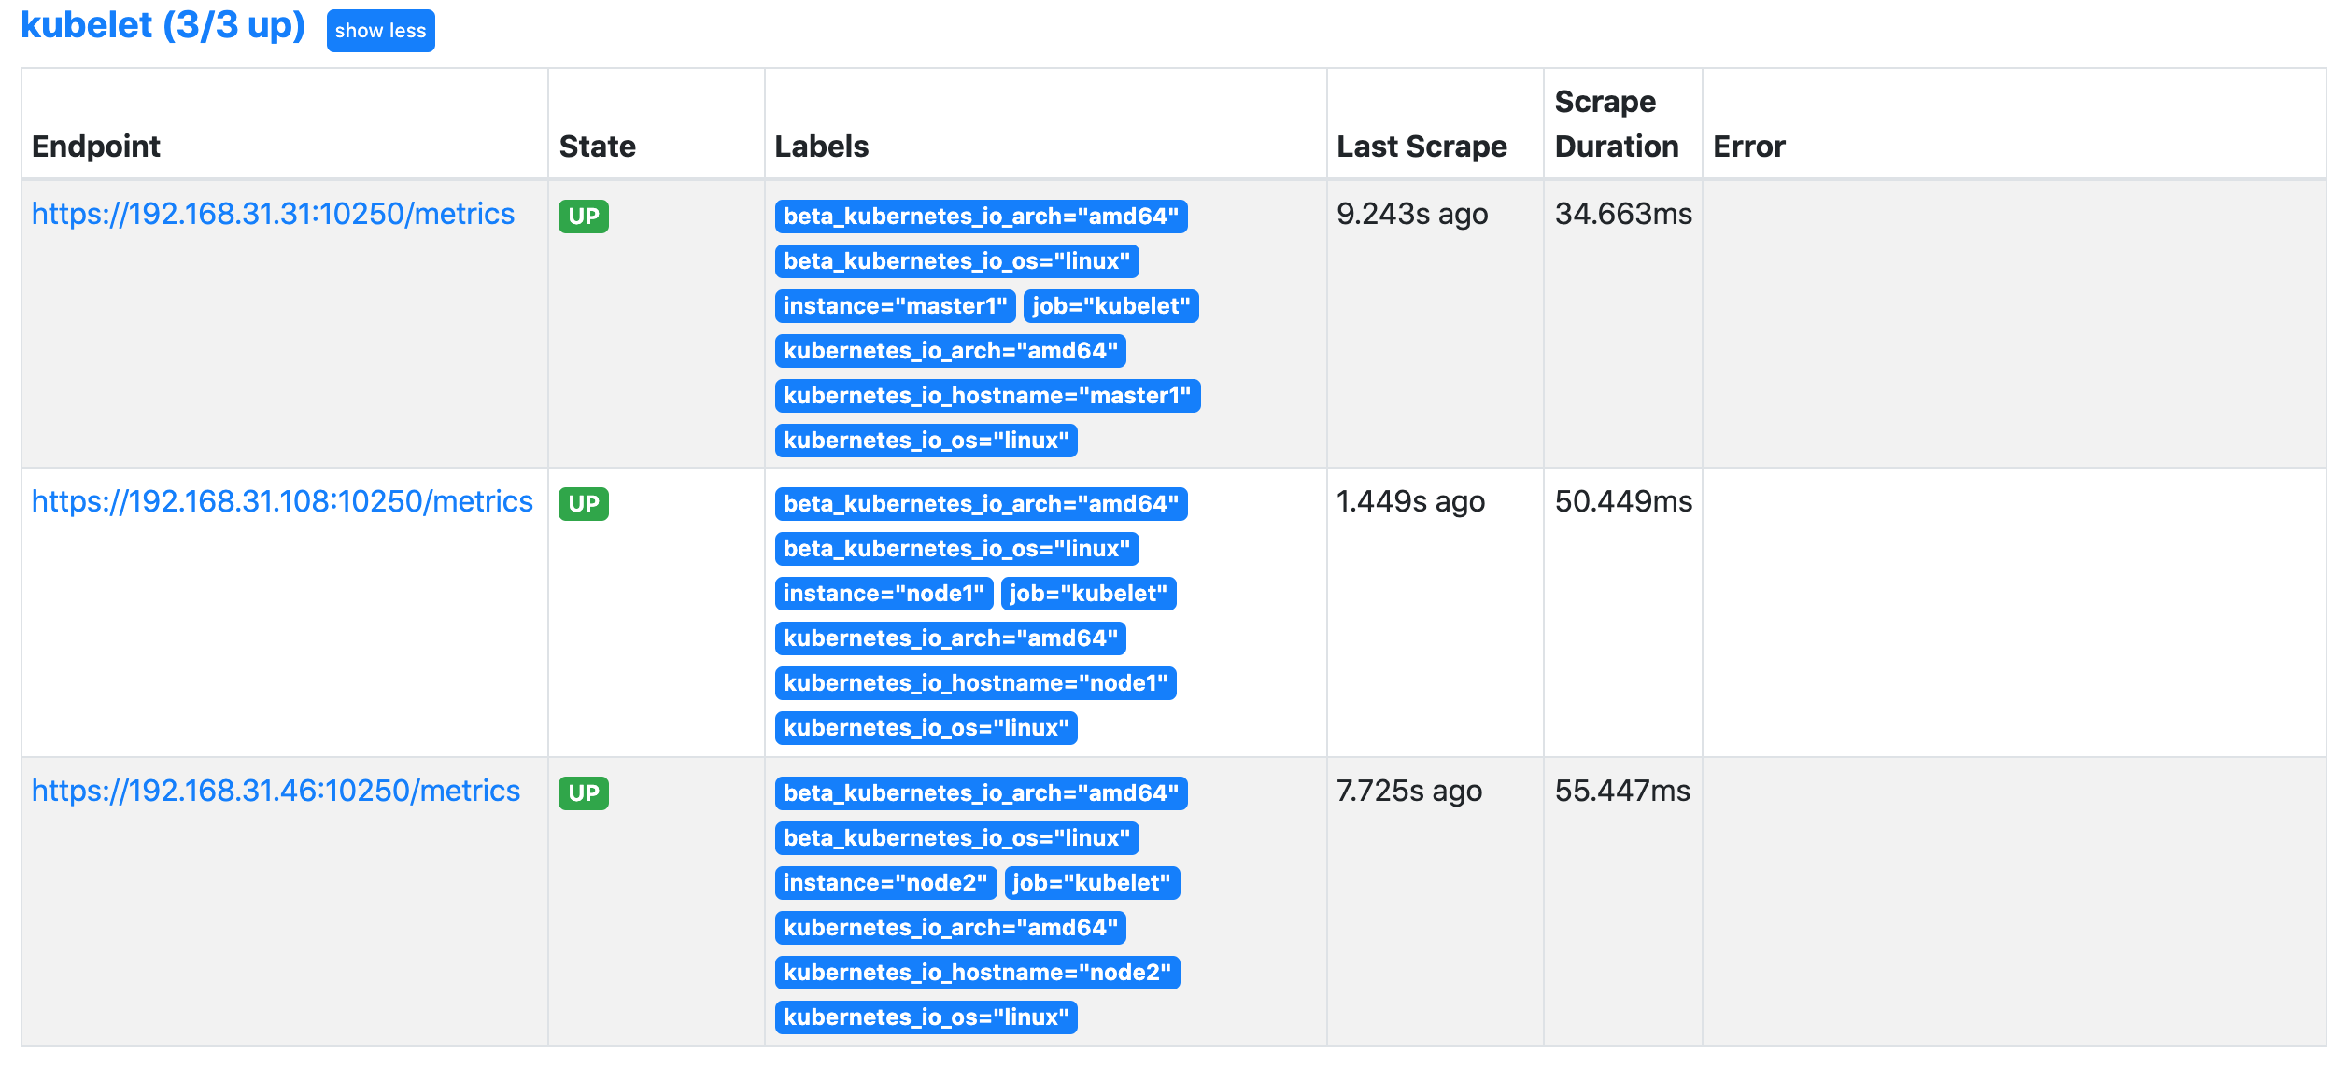Screen dimensions: 2348x1066
Task: Click the instance="node2" label badge
Action: click(884, 883)
